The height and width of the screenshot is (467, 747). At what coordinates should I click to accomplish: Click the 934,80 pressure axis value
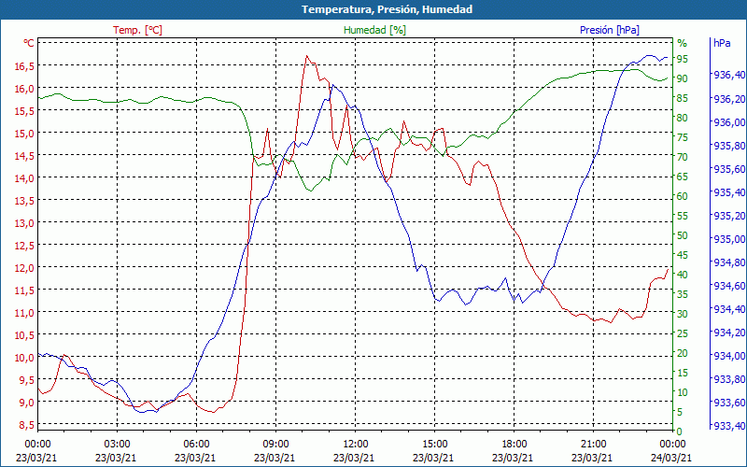pos(729,262)
